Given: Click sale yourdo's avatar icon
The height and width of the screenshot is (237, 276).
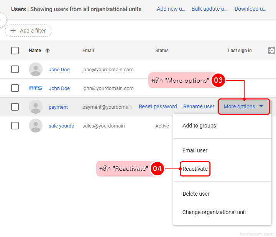Looking at the screenshot, I should coord(36,126).
